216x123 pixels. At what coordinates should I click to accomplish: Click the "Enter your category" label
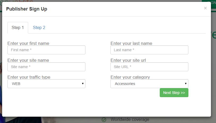pos(130,77)
